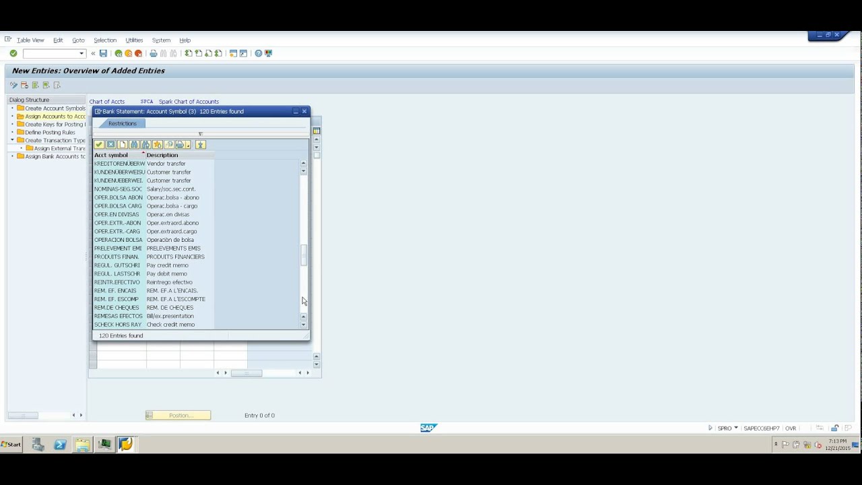The image size is (862, 485).
Task: Open the Customize local layout monitor icon
Action: (x=268, y=53)
